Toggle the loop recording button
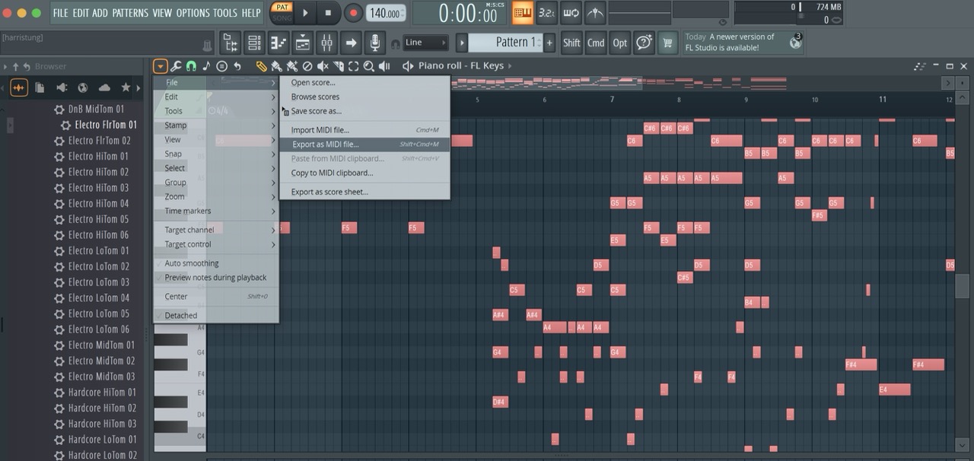Image resolution: width=974 pixels, height=461 pixels. point(571,13)
